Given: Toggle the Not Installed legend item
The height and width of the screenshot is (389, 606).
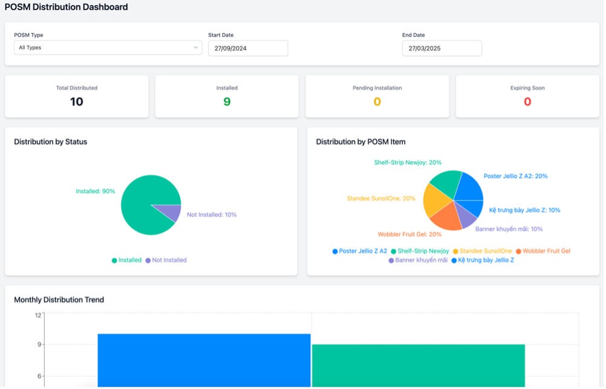Looking at the screenshot, I should [166, 260].
